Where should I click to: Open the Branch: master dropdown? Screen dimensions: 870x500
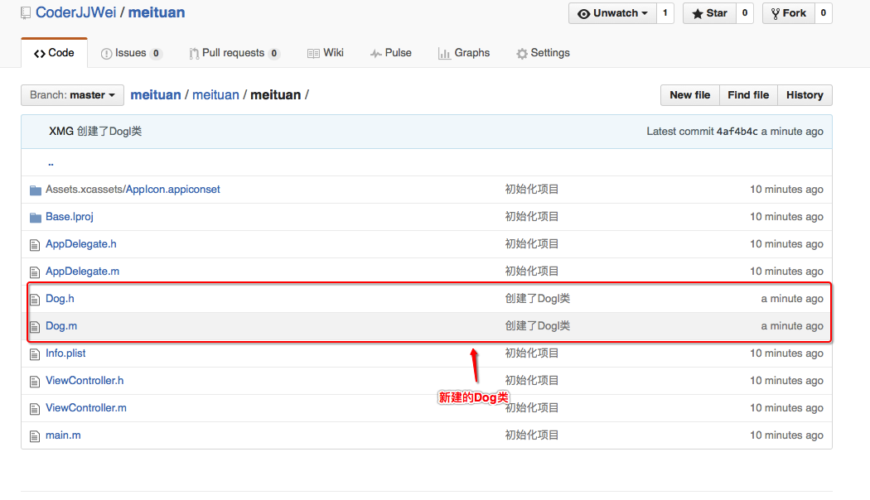coord(72,95)
